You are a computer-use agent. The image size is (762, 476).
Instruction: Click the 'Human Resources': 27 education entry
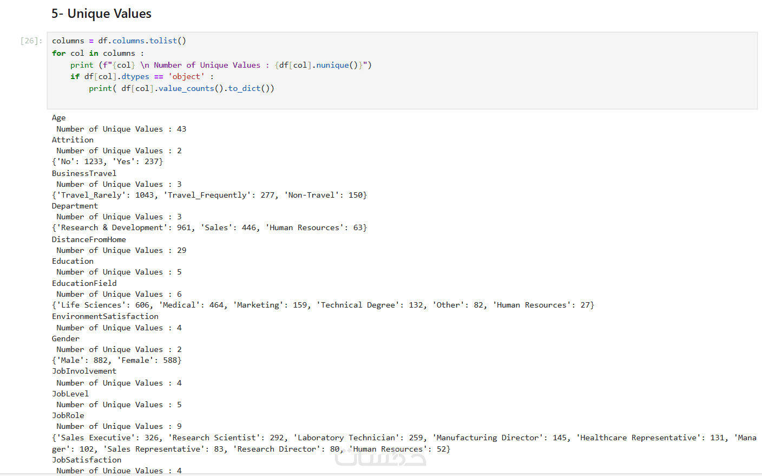(x=541, y=305)
